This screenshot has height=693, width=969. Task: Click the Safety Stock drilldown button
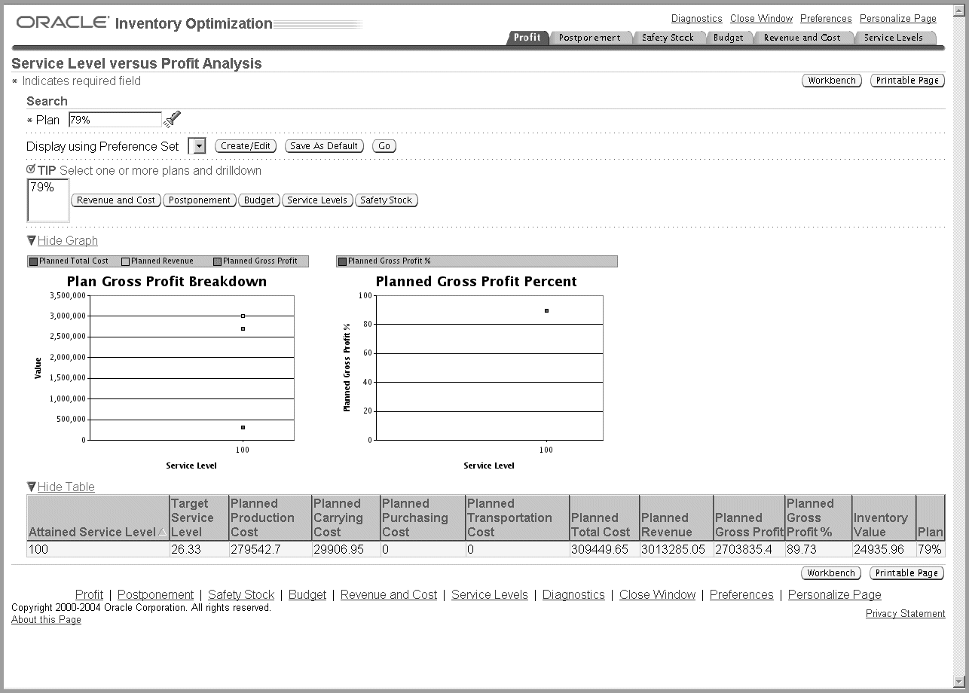point(387,200)
